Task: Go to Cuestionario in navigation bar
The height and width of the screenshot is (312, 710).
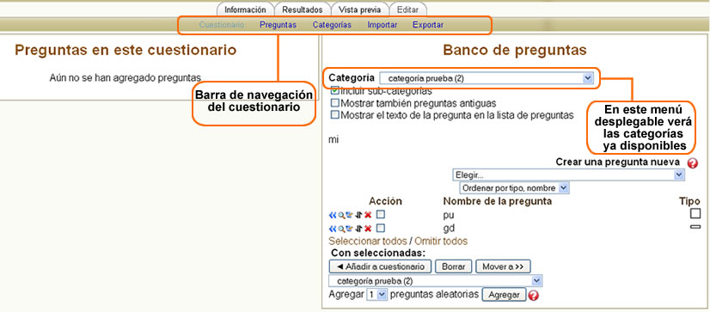Action: [222, 25]
